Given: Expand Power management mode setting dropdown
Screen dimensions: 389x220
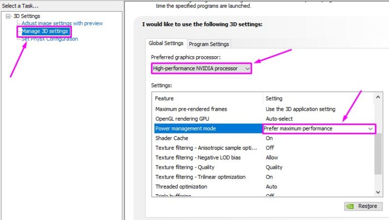Looking at the screenshot, I should coord(371,128).
